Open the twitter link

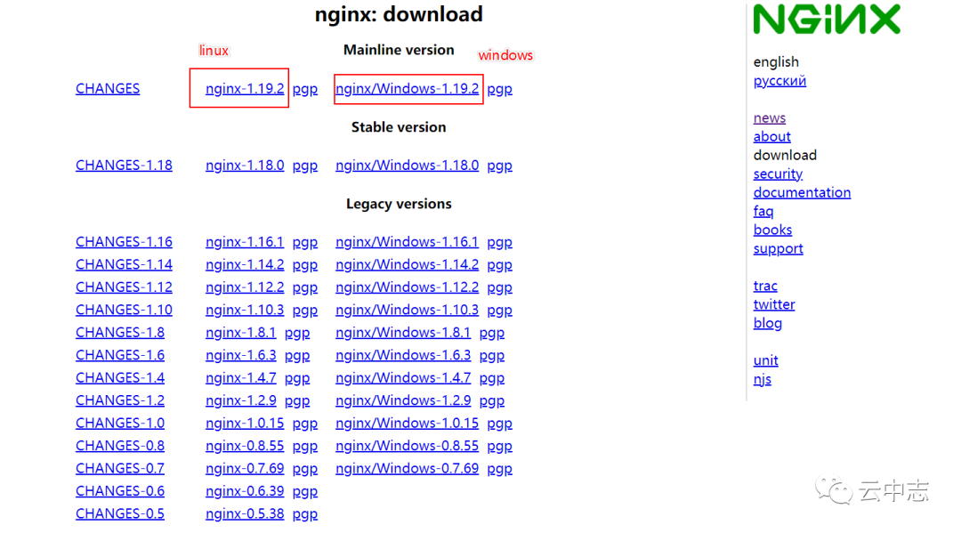pyautogui.click(x=773, y=304)
